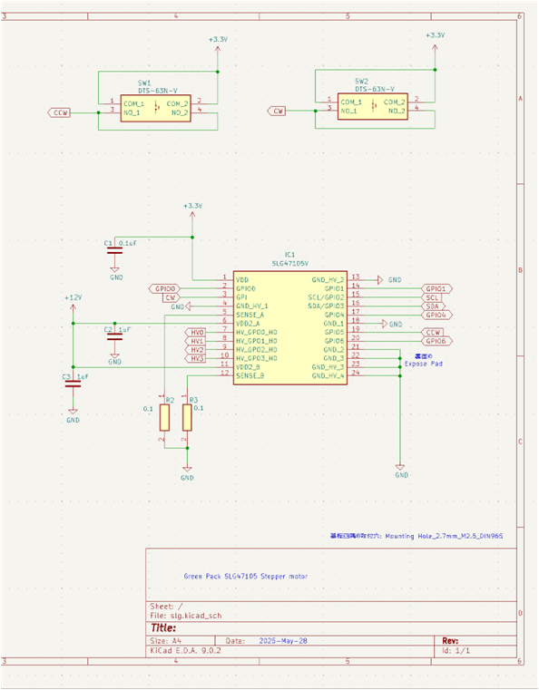Click the SW1 reference text

point(144,83)
